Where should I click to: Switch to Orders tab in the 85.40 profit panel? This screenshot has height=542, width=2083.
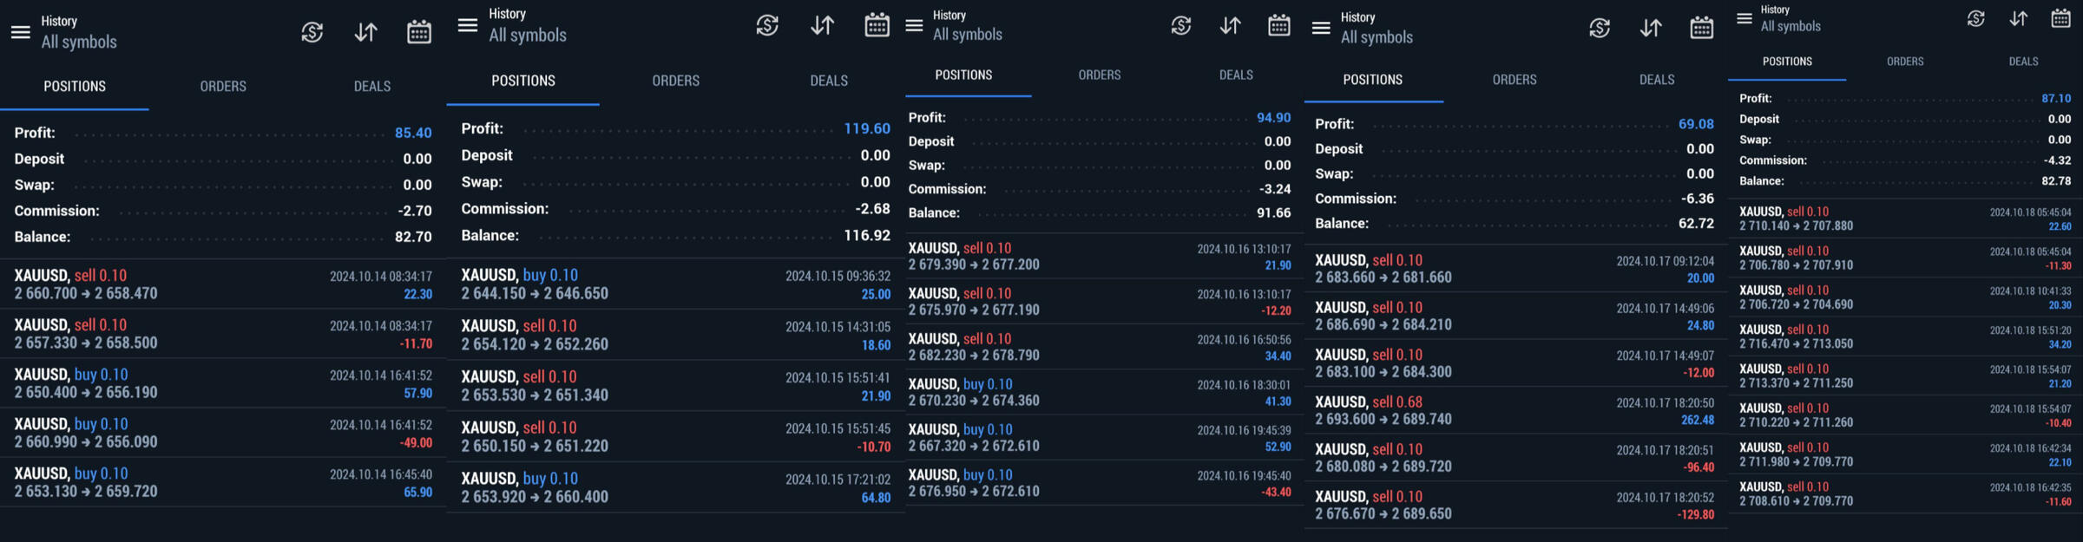tap(223, 86)
